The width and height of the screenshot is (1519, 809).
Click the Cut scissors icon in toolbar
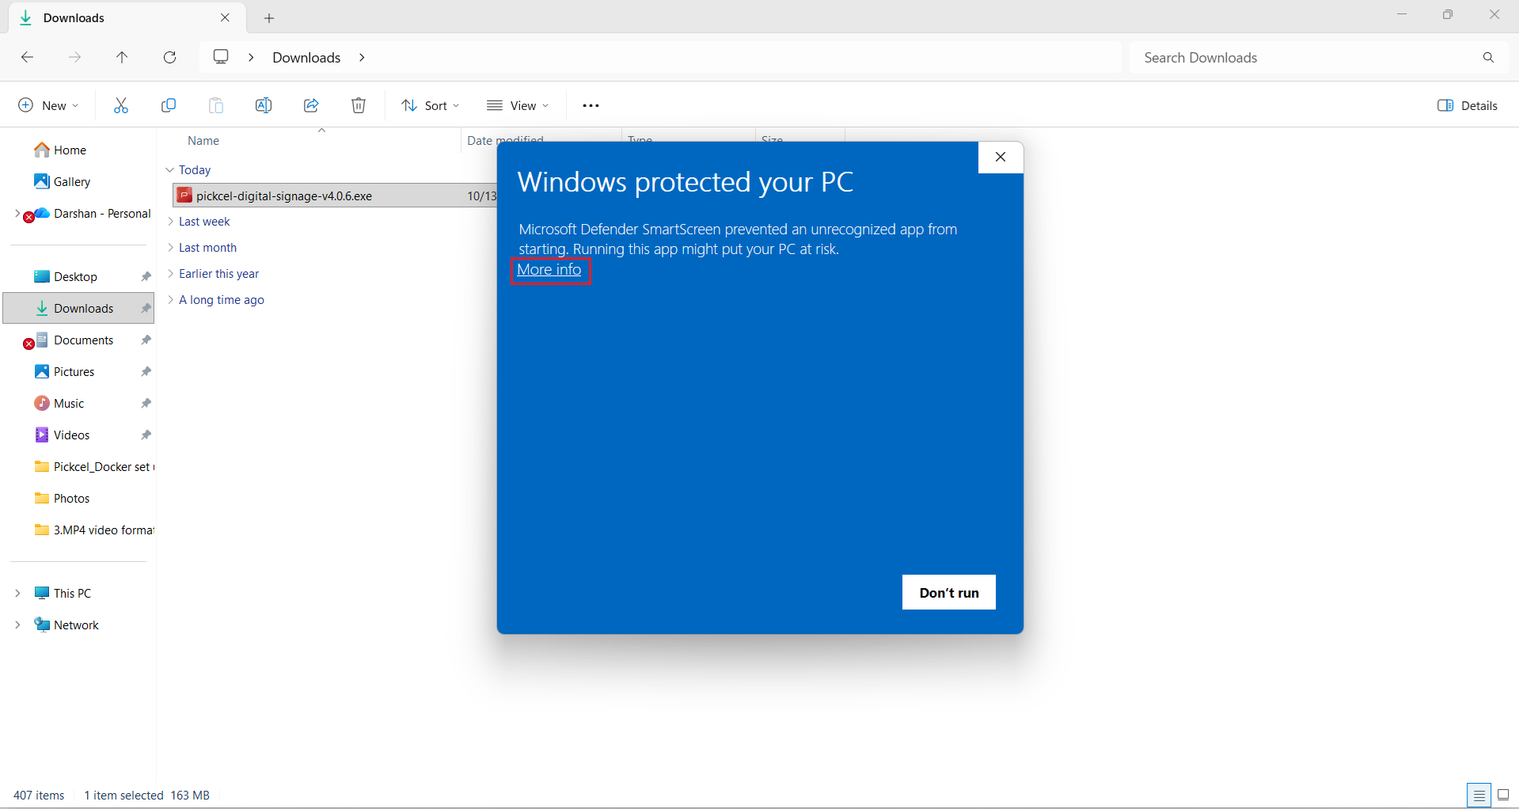point(121,105)
